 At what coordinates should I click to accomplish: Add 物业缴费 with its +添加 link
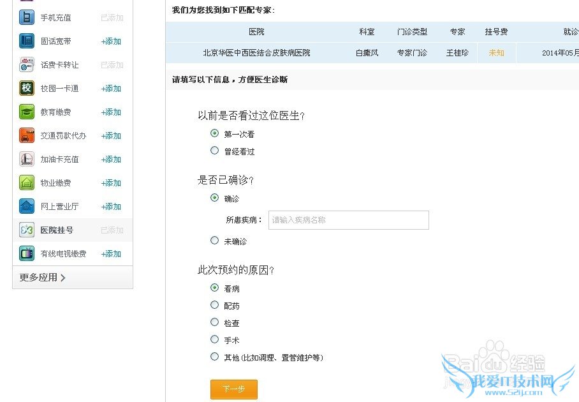click(x=111, y=183)
